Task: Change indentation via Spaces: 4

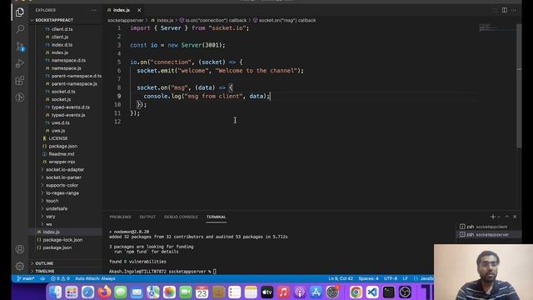Action: [368, 278]
